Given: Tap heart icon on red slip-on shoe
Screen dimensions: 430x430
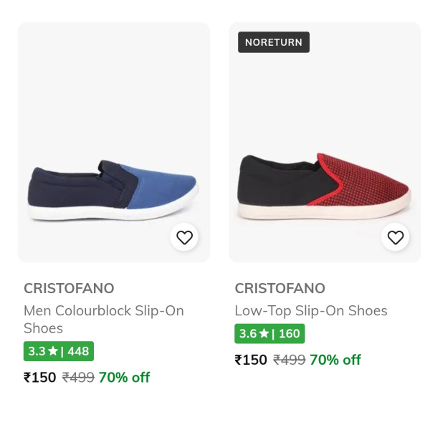Looking at the screenshot, I should tap(396, 237).
